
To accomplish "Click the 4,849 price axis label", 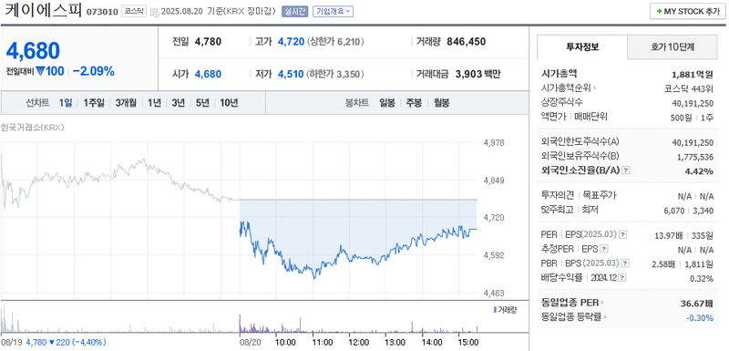I will click(494, 180).
